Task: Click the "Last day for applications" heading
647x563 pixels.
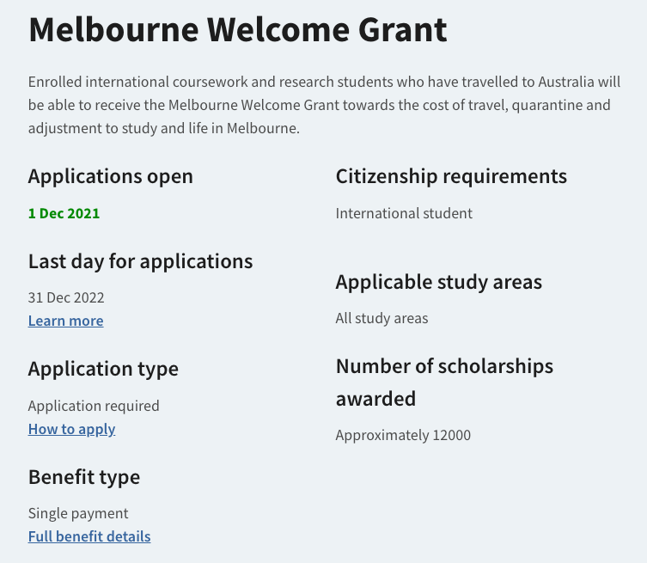Action: pos(140,261)
